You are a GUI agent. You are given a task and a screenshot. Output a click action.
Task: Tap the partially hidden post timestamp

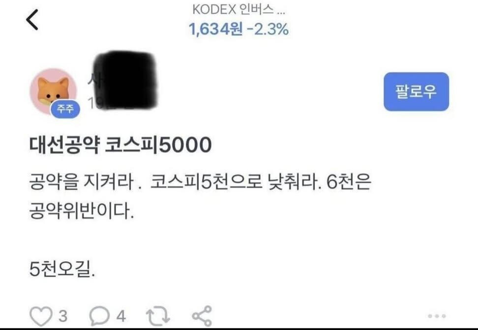(x=94, y=103)
